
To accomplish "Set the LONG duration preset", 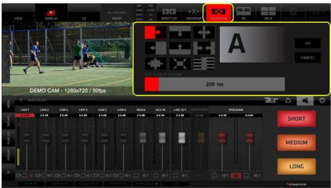I will pyautogui.click(x=296, y=167).
